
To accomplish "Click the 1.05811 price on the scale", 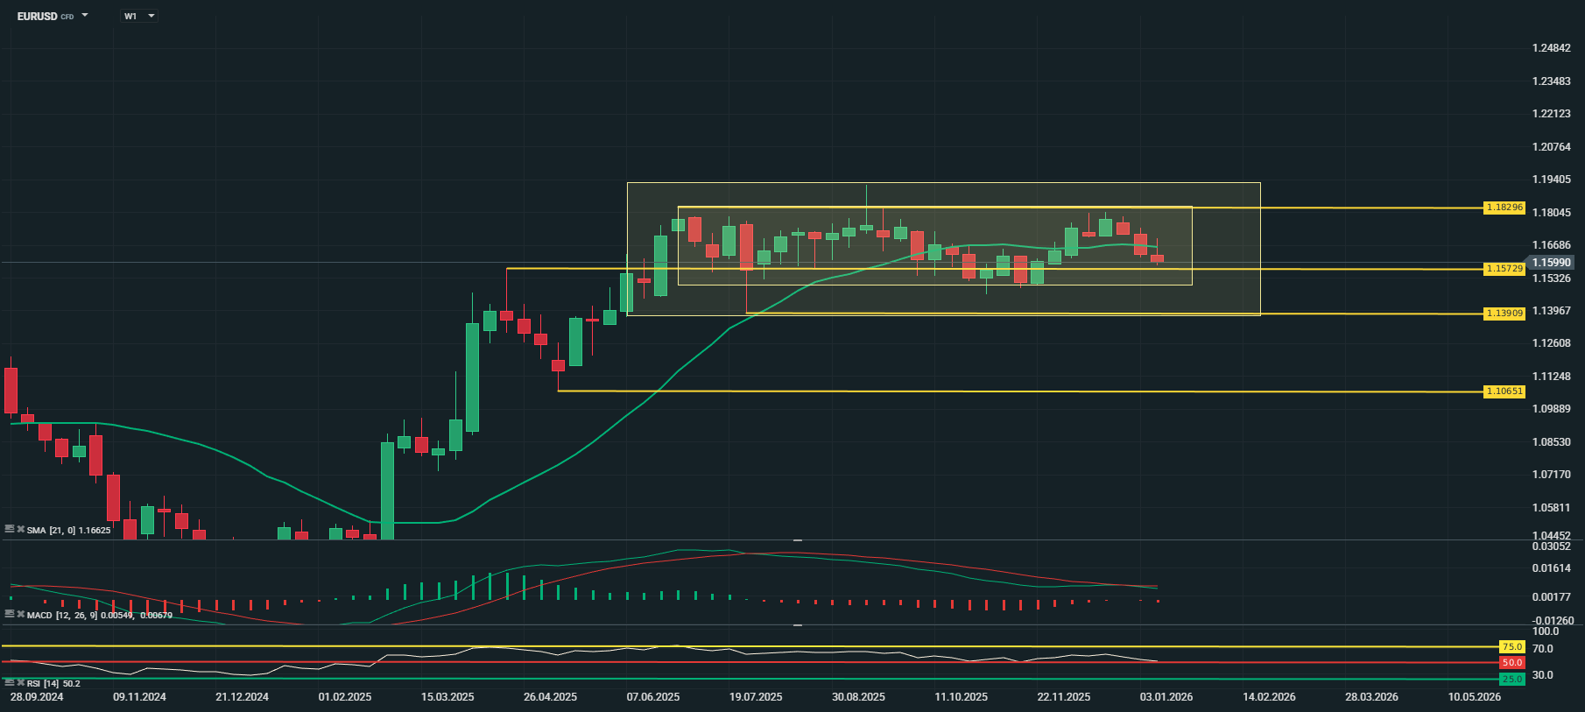I will pos(1552,508).
